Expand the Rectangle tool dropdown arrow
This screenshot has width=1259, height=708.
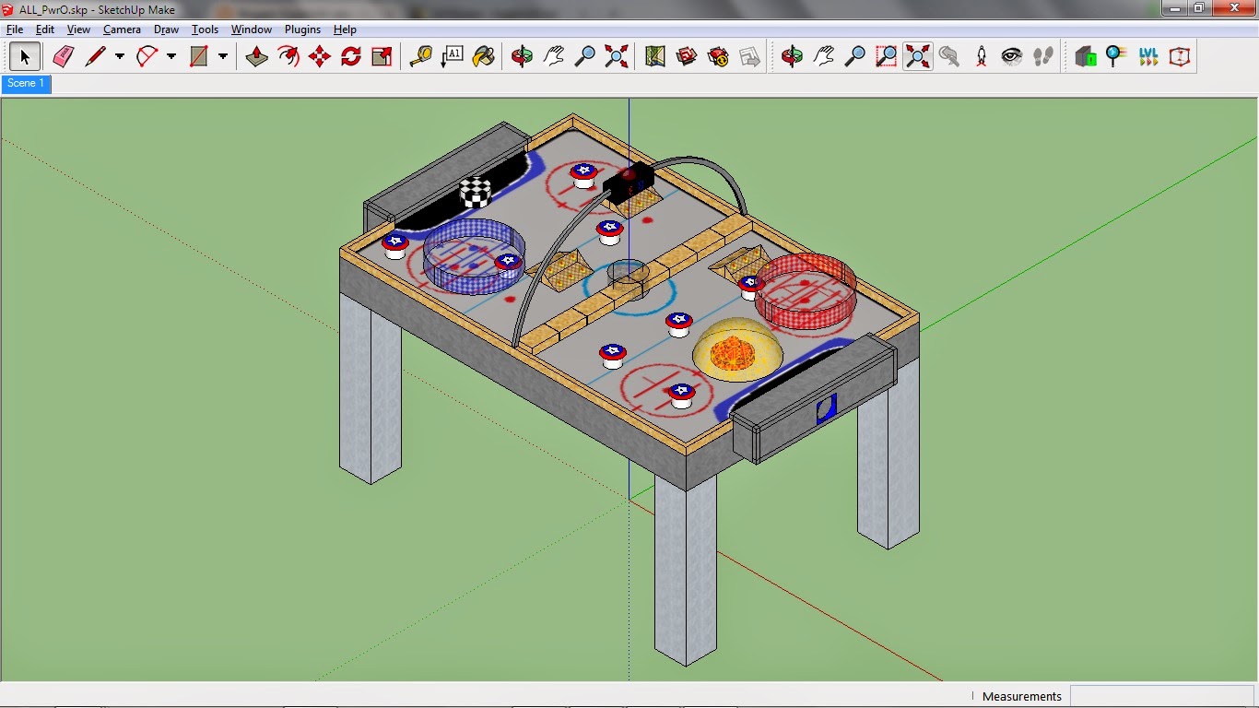(x=222, y=57)
